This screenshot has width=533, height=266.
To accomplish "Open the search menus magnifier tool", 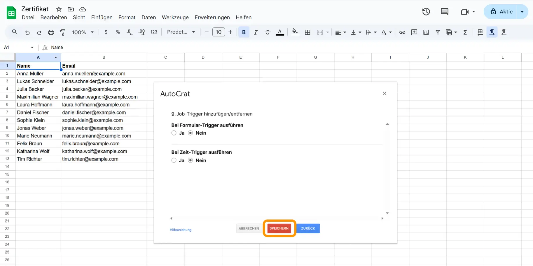I will (15, 32).
